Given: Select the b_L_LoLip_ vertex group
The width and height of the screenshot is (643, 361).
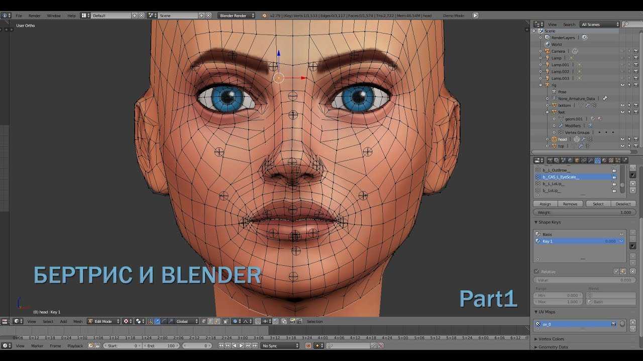Looking at the screenshot, I should click(x=573, y=184).
